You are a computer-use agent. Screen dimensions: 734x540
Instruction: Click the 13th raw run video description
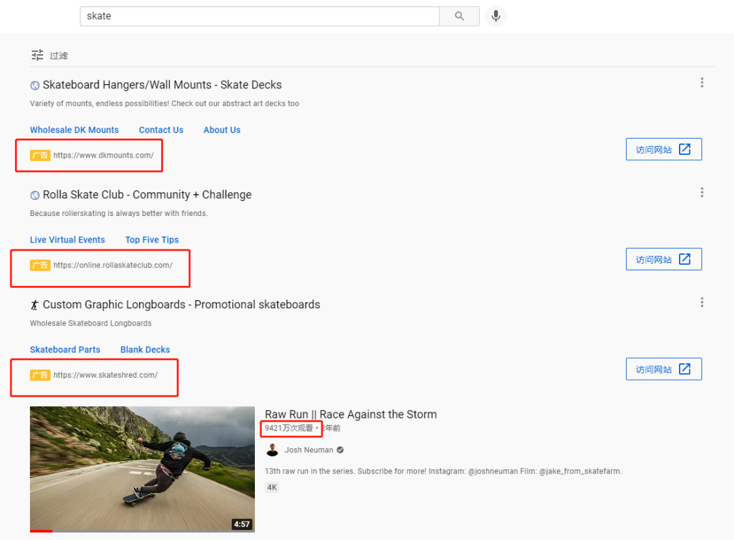[x=443, y=471]
